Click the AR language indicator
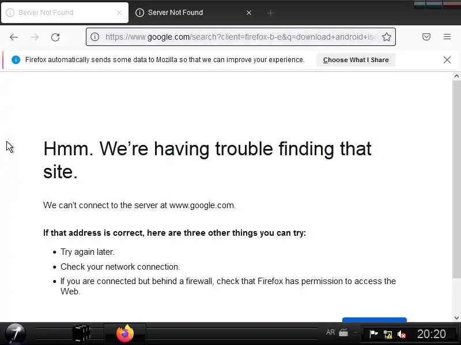The width and height of the screenshot is (461, 345). click(330, 332)
